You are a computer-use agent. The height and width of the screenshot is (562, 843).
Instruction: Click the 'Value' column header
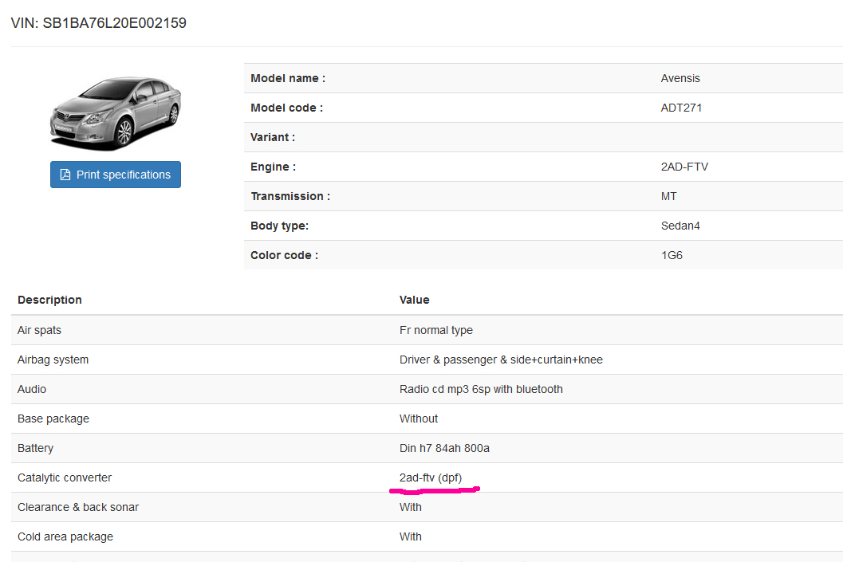coord(414,300)
